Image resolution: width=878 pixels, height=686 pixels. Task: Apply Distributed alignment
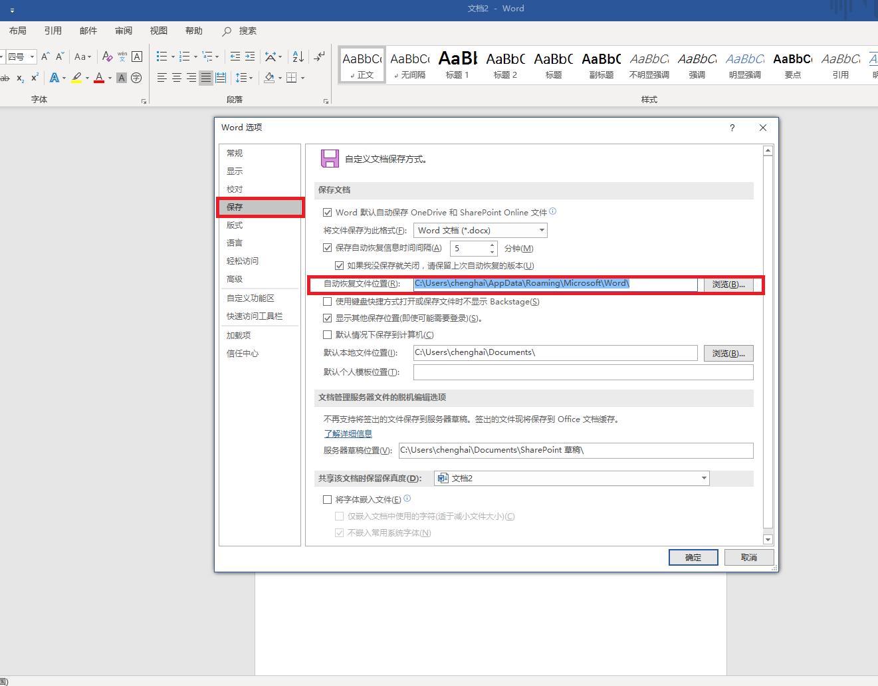221,78
